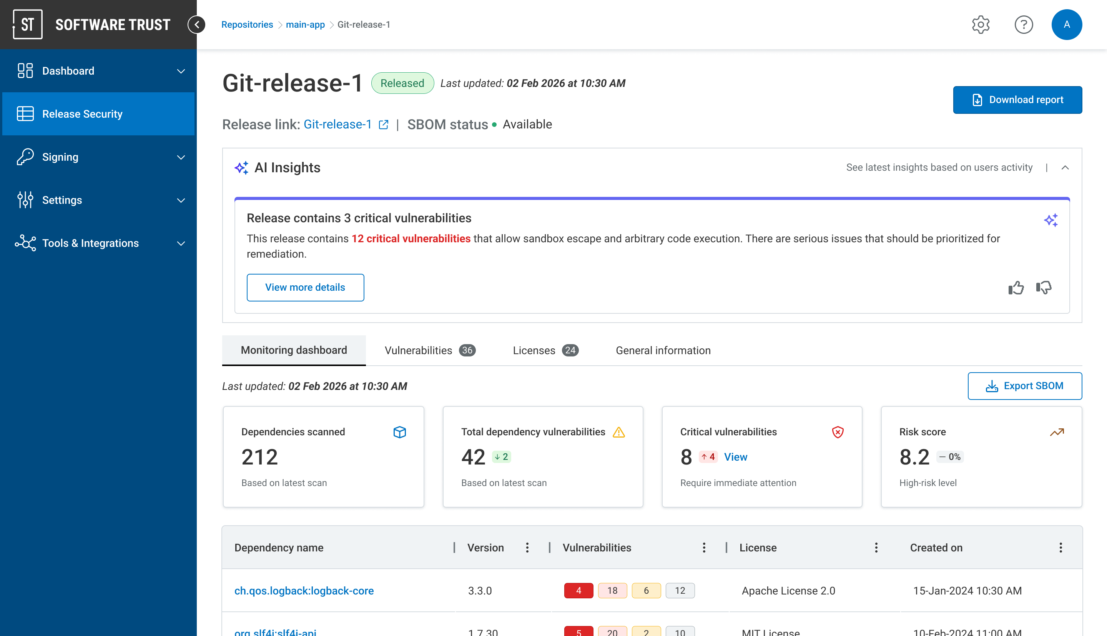The height and width of the screenshot is (636, 1107).
Task: Expand the Dashboard sidebar section chevron
Action: [181, 71]
